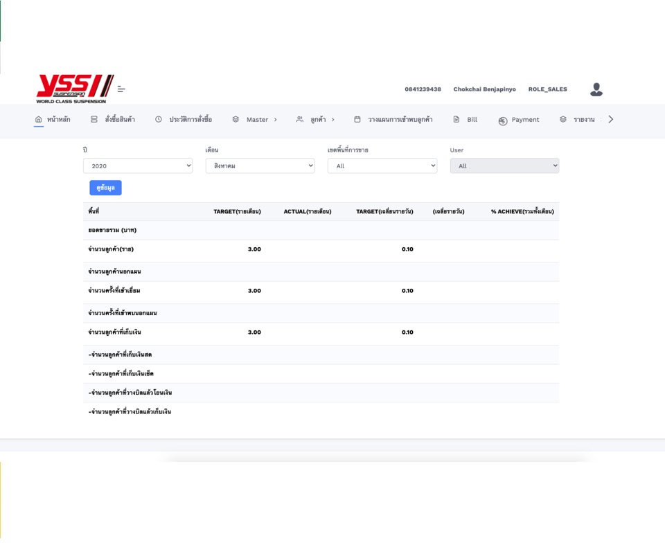Select the ยอดขายรวม (บาท) row

click(321, 230)
